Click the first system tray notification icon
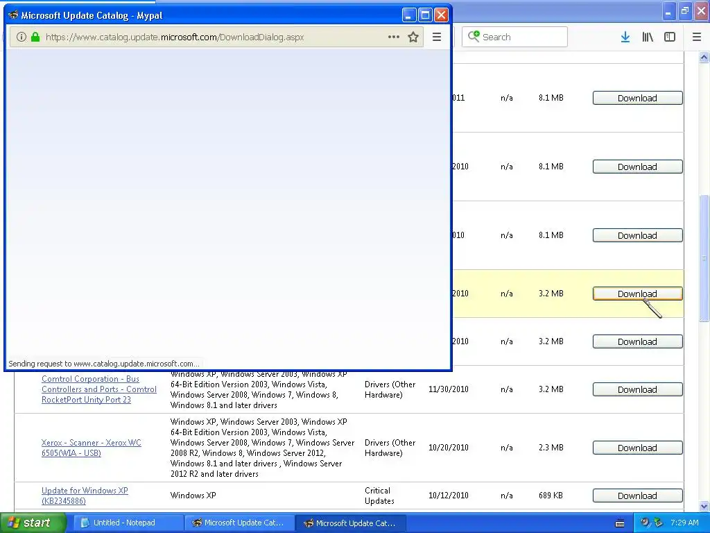Screen dimensions: 710x533 [x=645, y=523]
